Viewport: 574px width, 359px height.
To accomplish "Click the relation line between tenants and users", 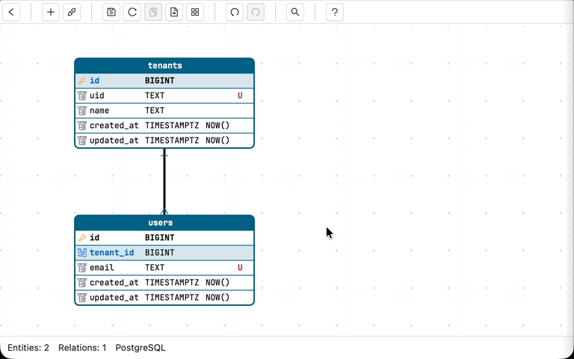I will [x=164, y=182].
